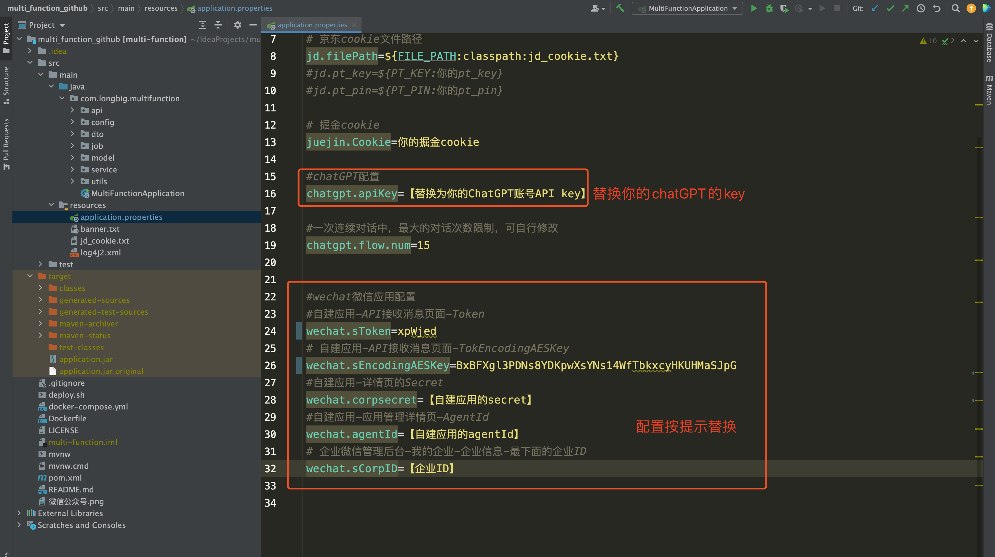This screenshot has height=557, width=995.
Task: Collapse all in Project panel
Action: pyautogui.click(x=218, y=25)
